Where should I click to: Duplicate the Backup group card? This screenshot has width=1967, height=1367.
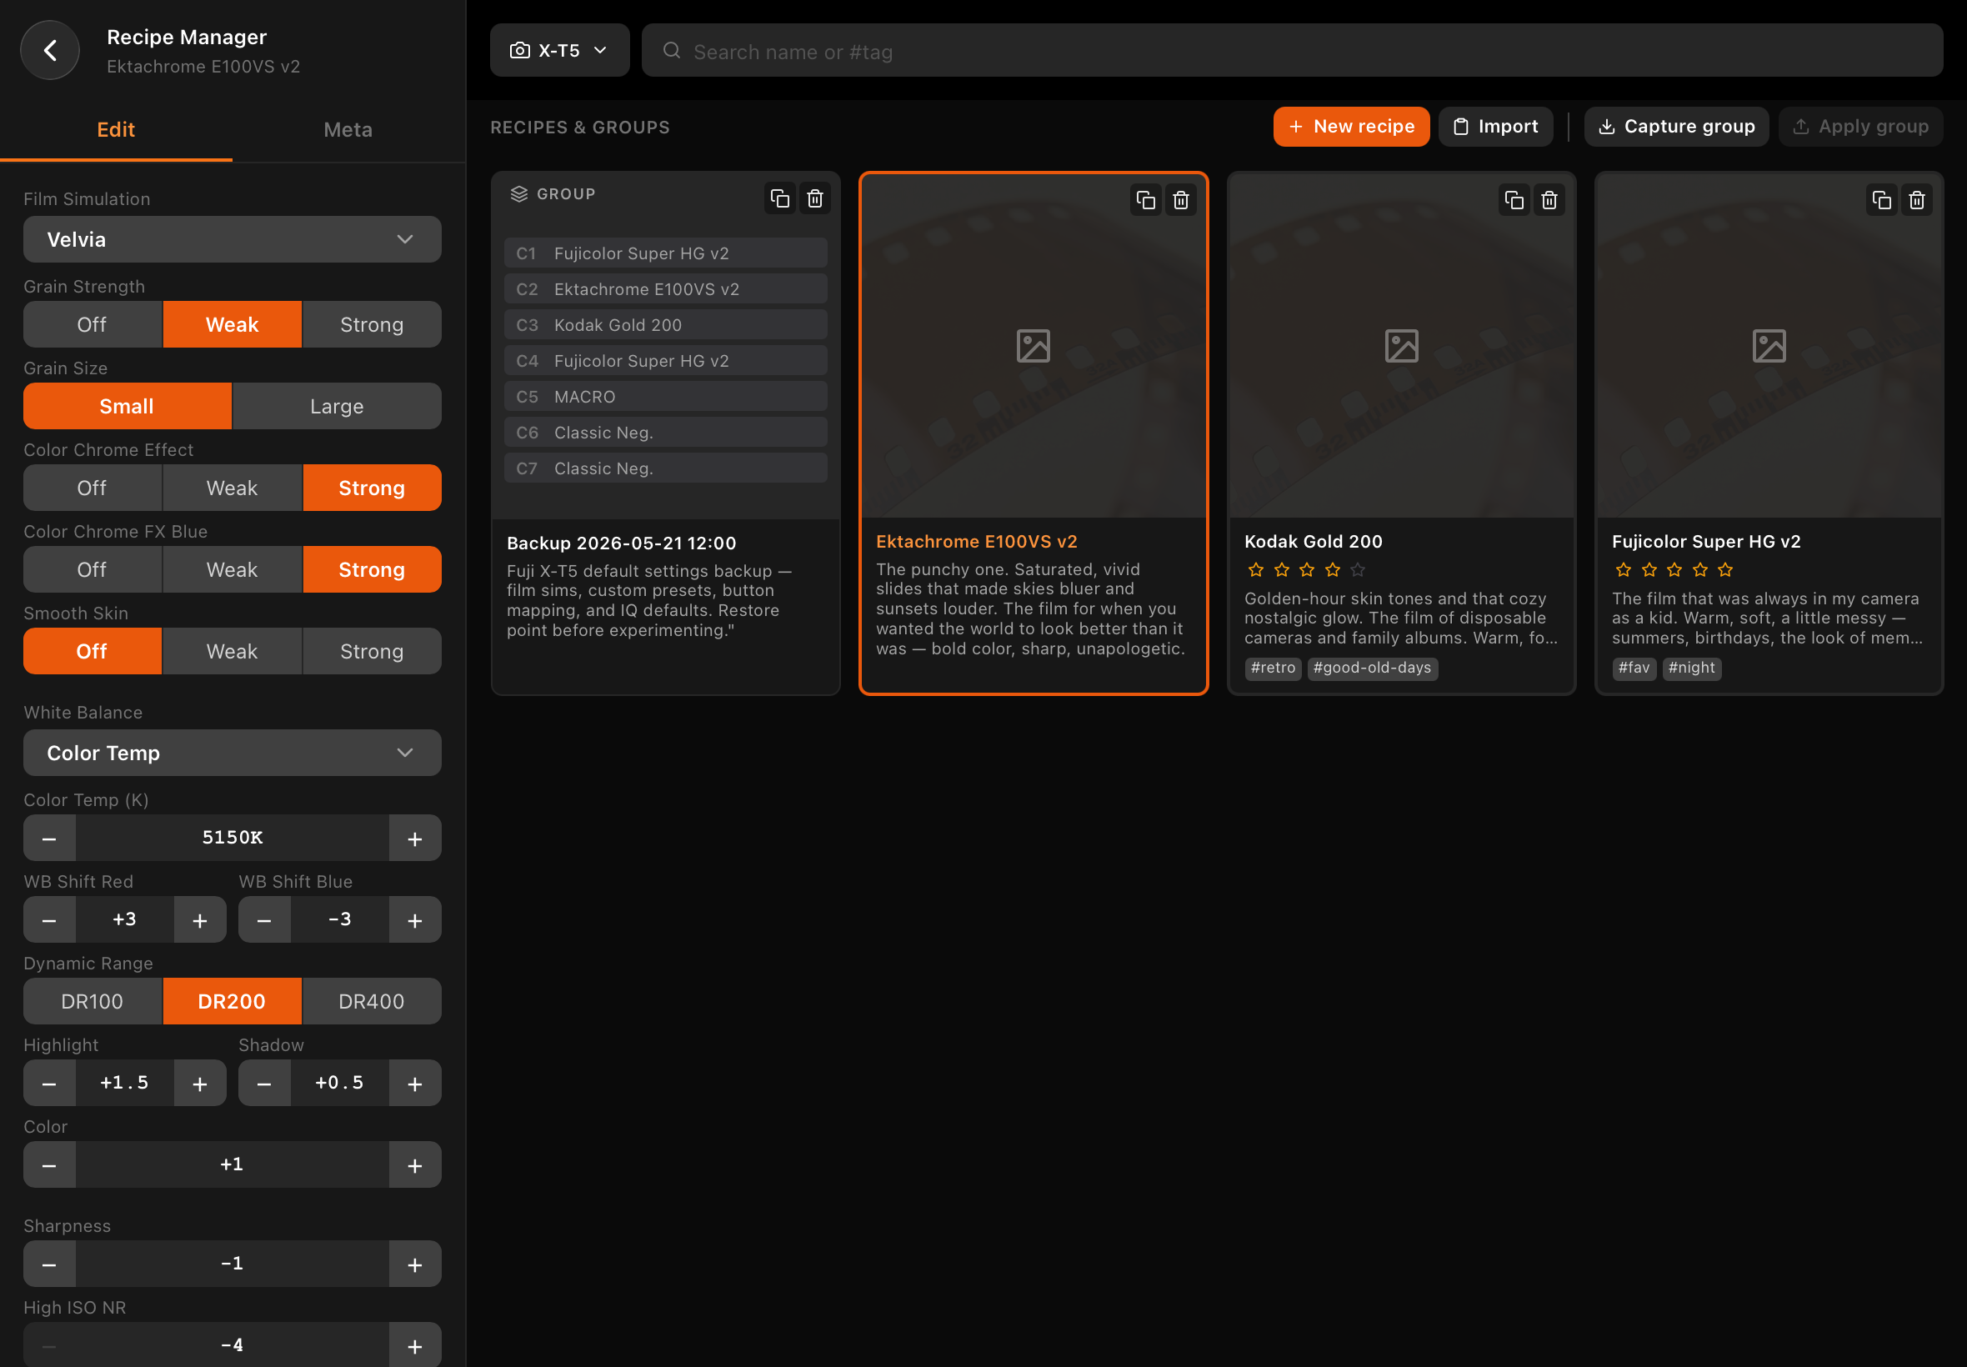pos(779,198)
